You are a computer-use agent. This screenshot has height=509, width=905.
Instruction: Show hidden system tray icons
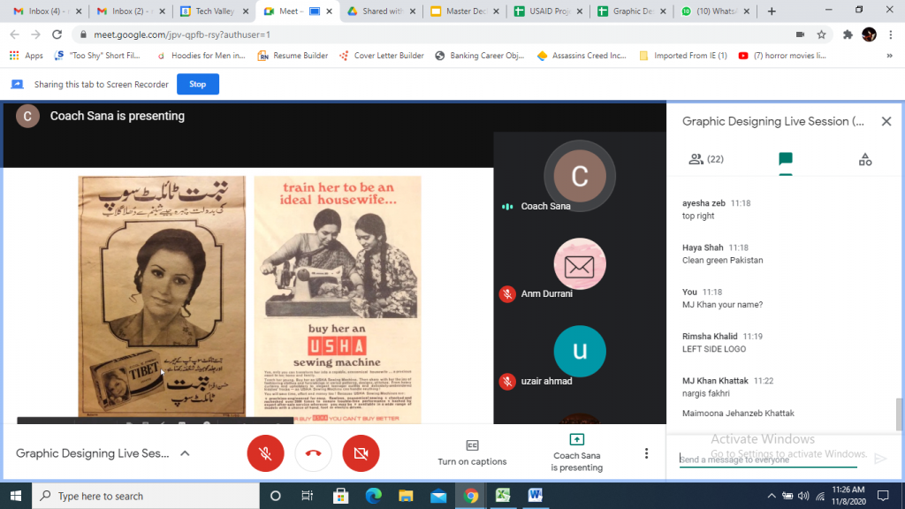pos(771,496)
